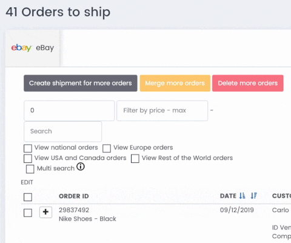Expand order 29837492 with plus icon
Image resolution: width=291 pixels, height=243 pixels.
click(45, 212)
